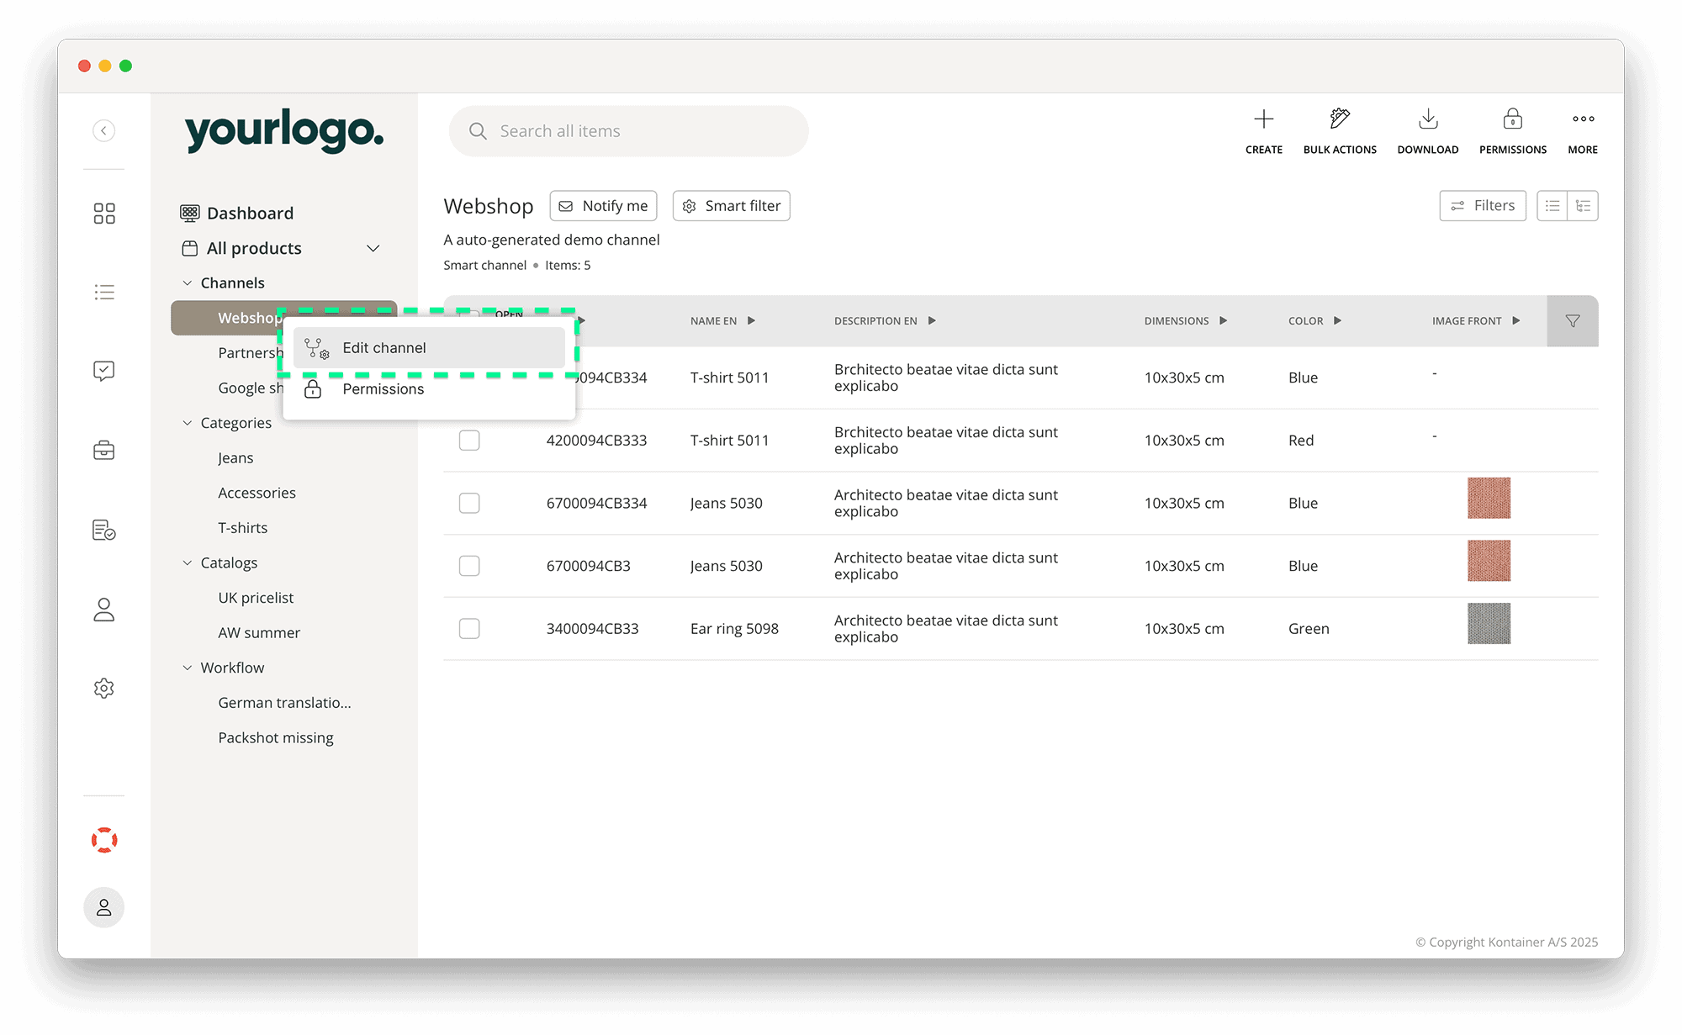
Task: Click the Create plus icon
Action: click(x=1263, y=119)
